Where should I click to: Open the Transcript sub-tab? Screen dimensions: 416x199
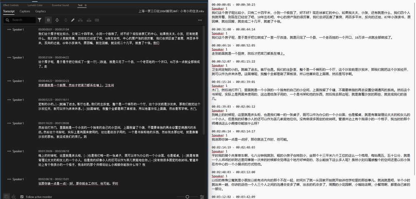9,11
